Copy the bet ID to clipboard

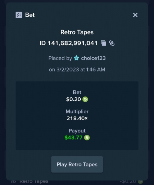[104, 43]
